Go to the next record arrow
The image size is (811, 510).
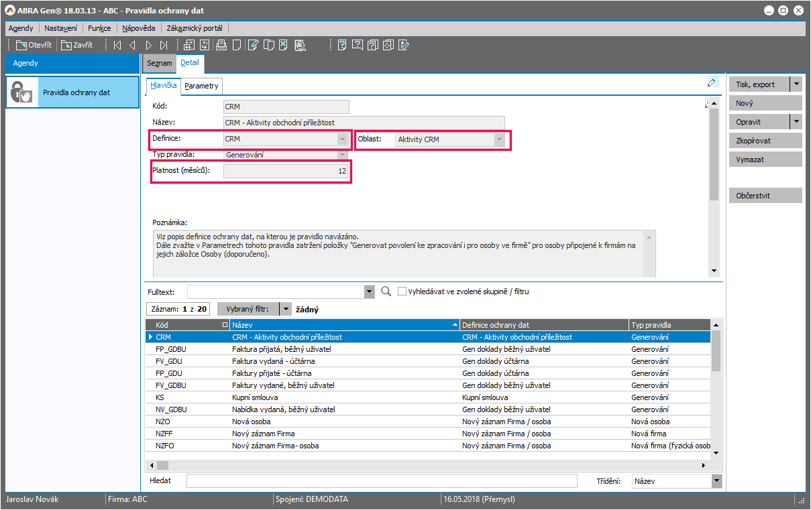point(148,46)
